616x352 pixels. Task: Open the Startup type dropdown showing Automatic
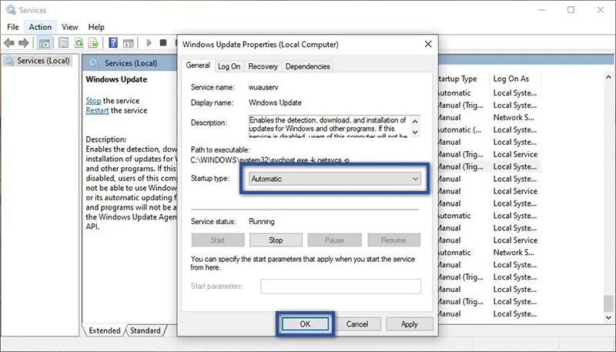click(335, 179)
